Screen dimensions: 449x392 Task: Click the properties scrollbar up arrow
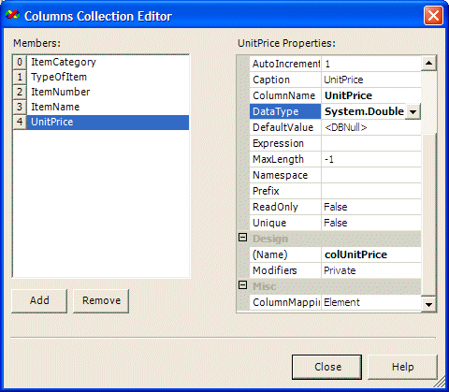(x=428, y=64)
